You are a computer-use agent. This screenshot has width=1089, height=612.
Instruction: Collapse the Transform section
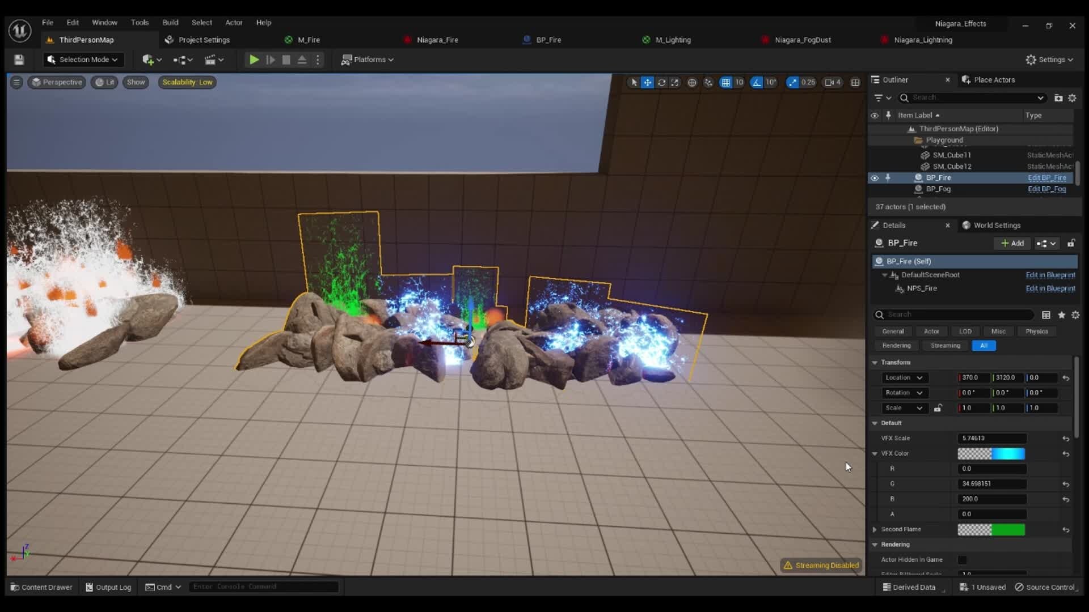coord(875,363)
